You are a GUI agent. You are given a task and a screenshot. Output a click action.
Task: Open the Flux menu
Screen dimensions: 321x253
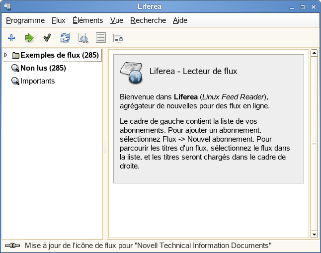pos(59,20)
